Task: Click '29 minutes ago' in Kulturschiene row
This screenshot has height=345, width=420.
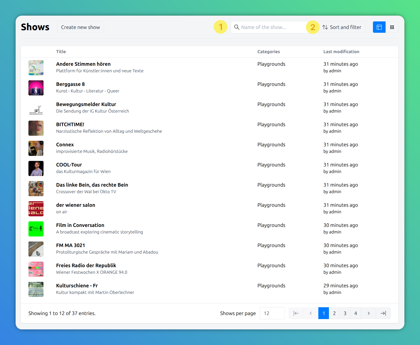Action: point(340,286)
